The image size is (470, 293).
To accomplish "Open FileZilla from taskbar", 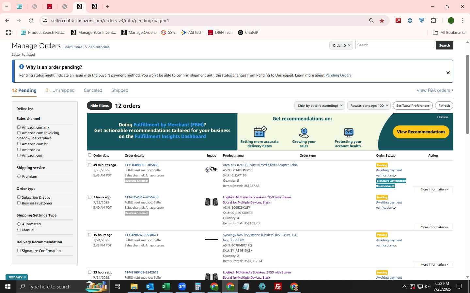I will click(x=278, y=286).
